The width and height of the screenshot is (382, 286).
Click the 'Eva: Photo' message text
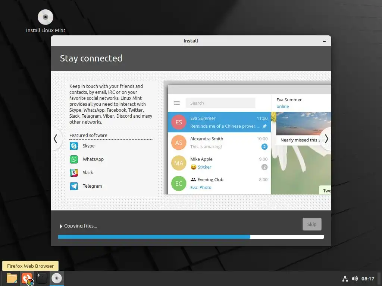(x=200, y=188)
